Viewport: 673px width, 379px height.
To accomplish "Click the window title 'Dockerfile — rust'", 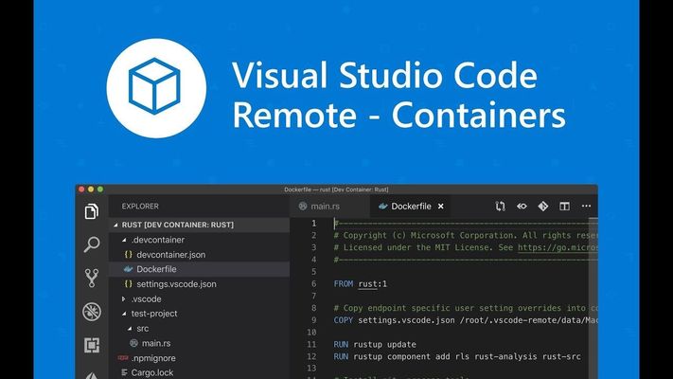I will (336, 189).
